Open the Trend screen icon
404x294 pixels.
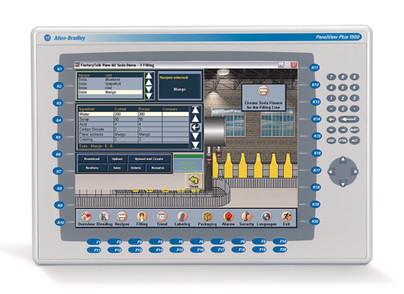tap(162, 217)
